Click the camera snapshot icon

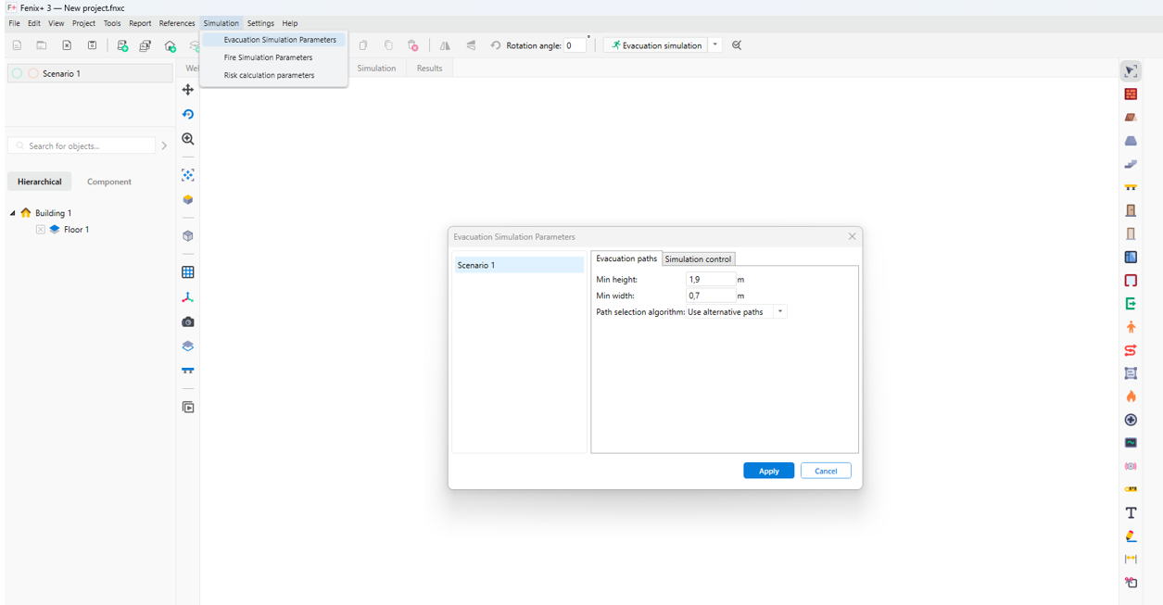point(188,322)
